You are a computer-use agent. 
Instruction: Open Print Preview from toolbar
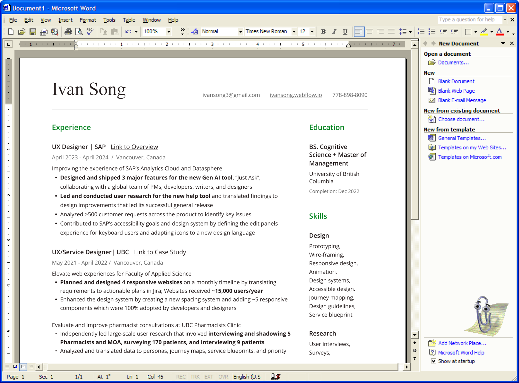[79, 32]
